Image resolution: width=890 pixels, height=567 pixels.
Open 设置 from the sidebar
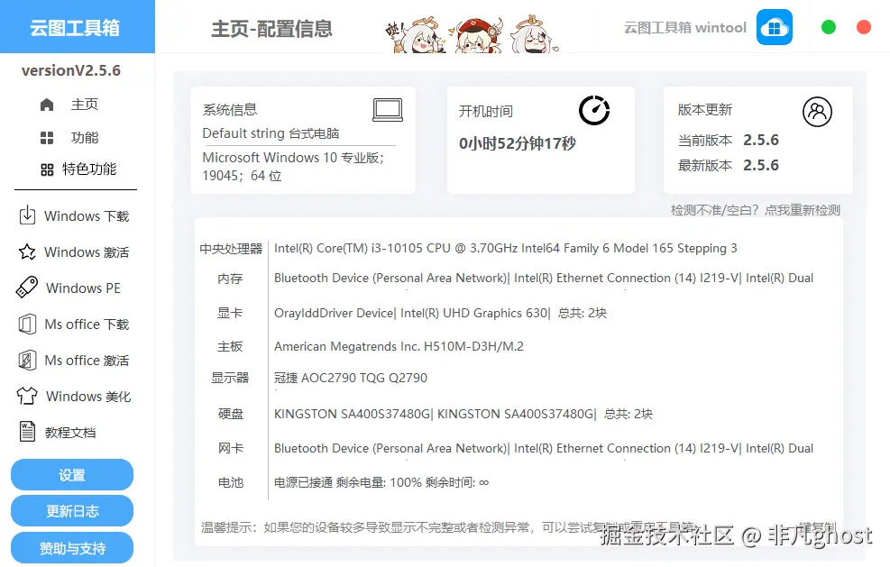pyautogui.click(x=71, y=474)
